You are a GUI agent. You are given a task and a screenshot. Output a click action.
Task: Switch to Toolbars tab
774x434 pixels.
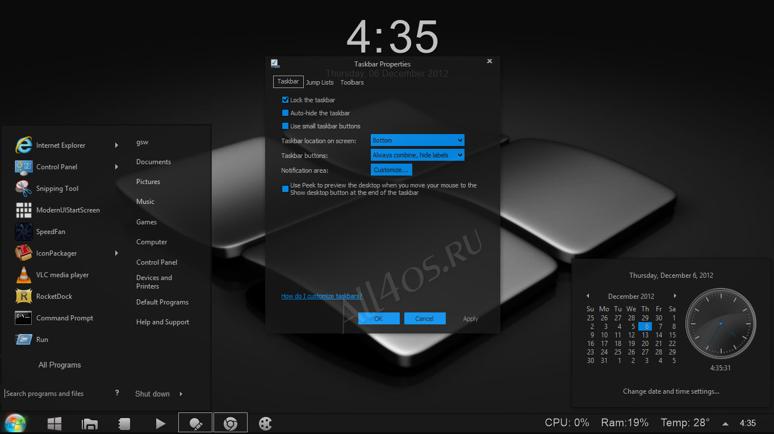tap(352, 82)
